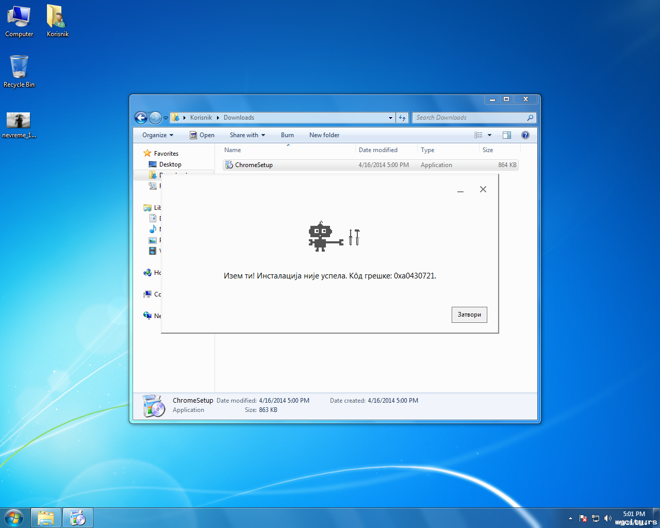660x528 pixels.
Task: Click Burn in the Explorer toolbar
Action: [287, 135]
